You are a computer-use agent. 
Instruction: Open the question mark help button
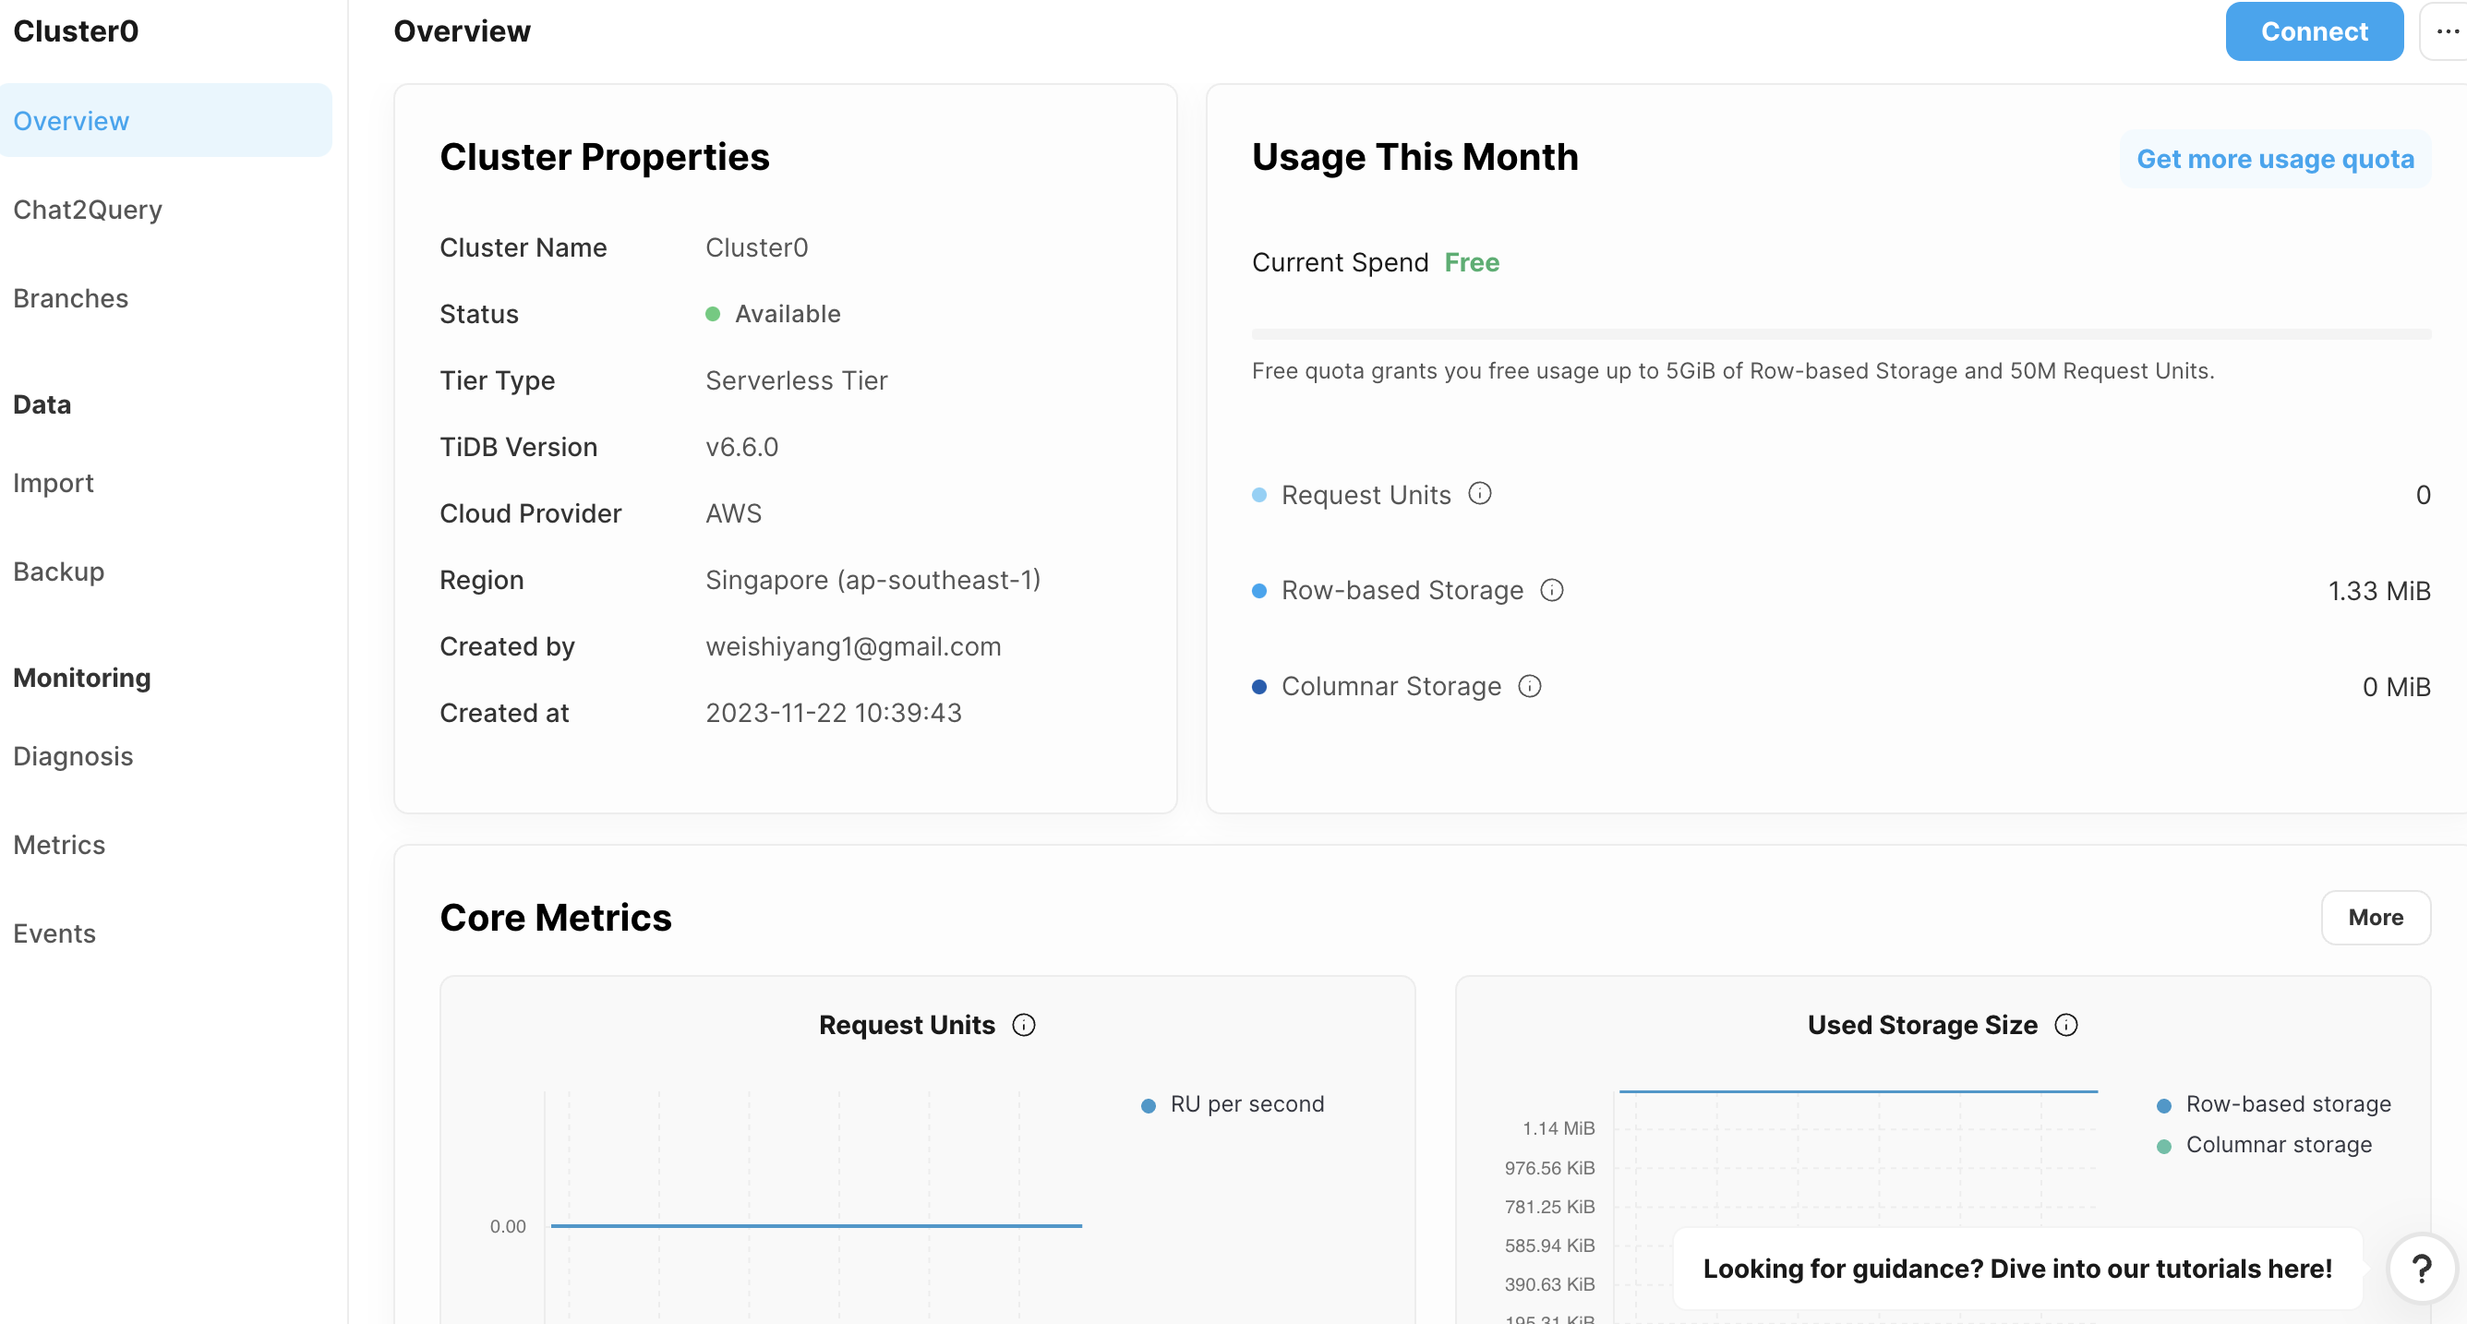(x=2421, y=1269)
